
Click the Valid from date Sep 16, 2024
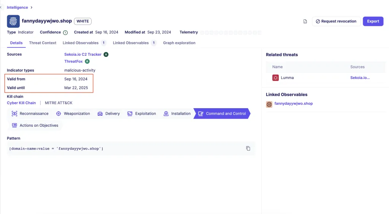(76, 79)
